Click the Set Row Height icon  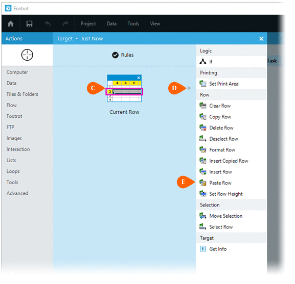203,194
